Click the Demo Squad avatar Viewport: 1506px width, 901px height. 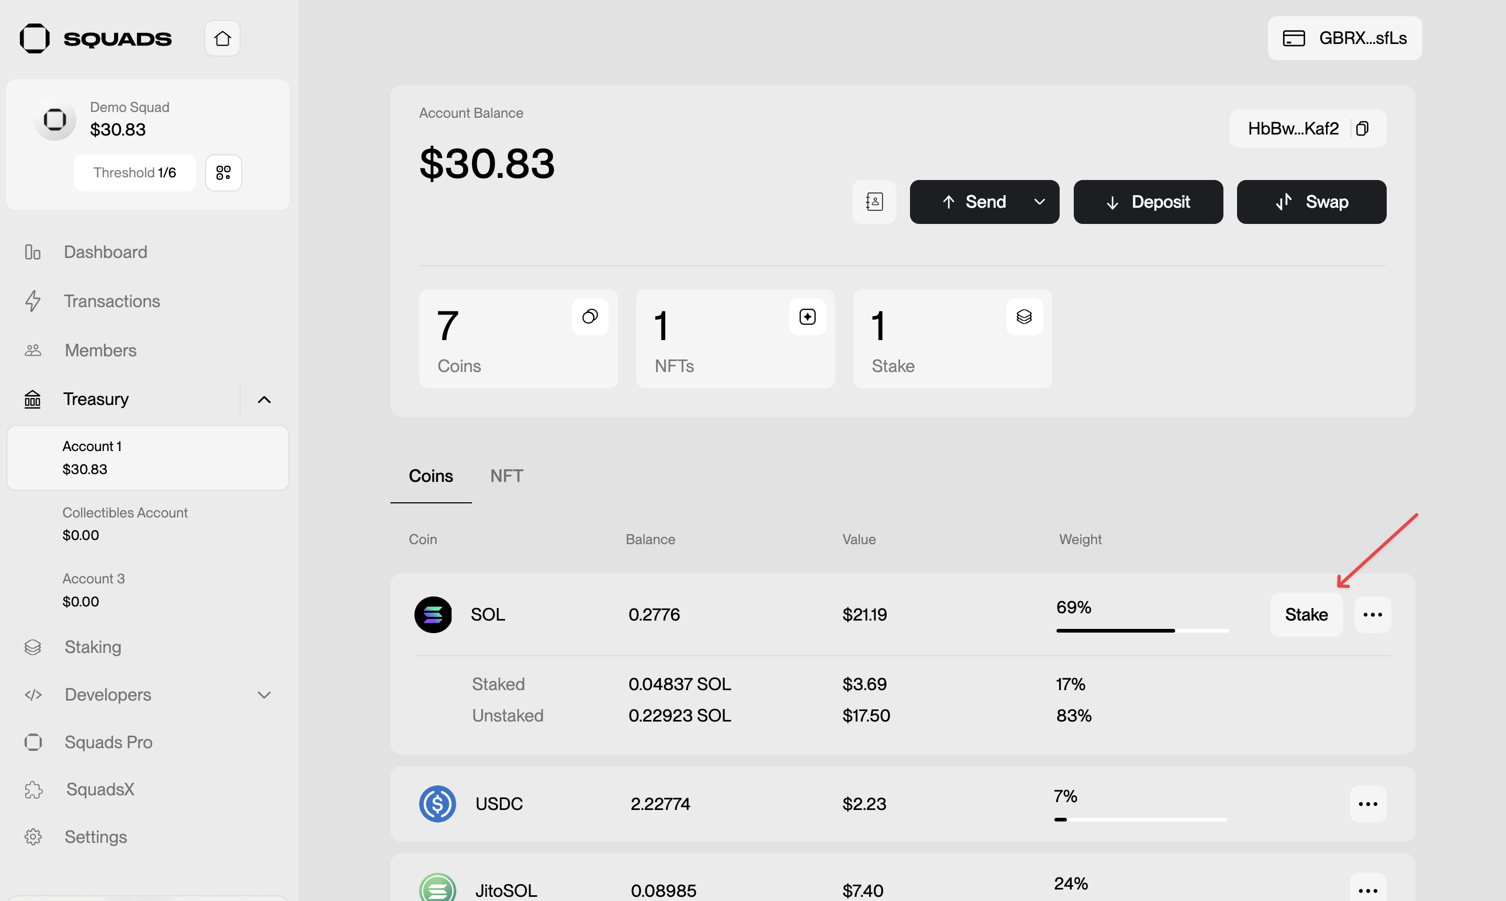pos(55,119)
